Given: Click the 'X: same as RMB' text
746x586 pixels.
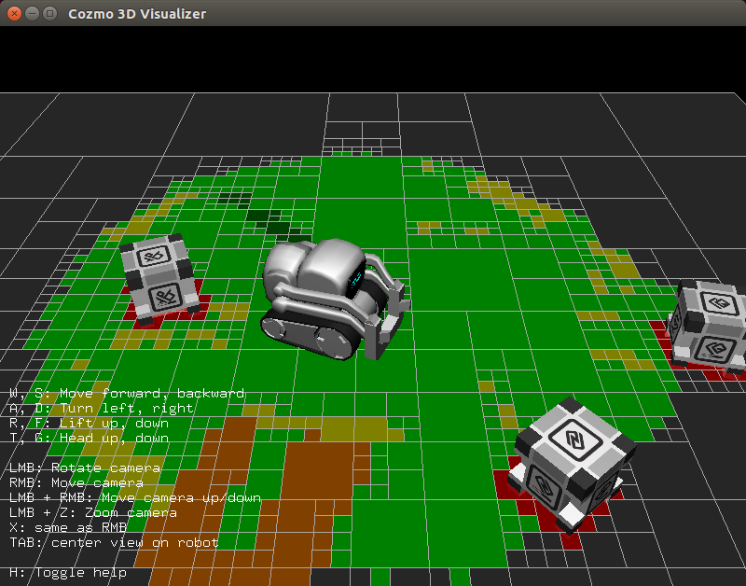Looking at the screenshot, I should [68, 527].
